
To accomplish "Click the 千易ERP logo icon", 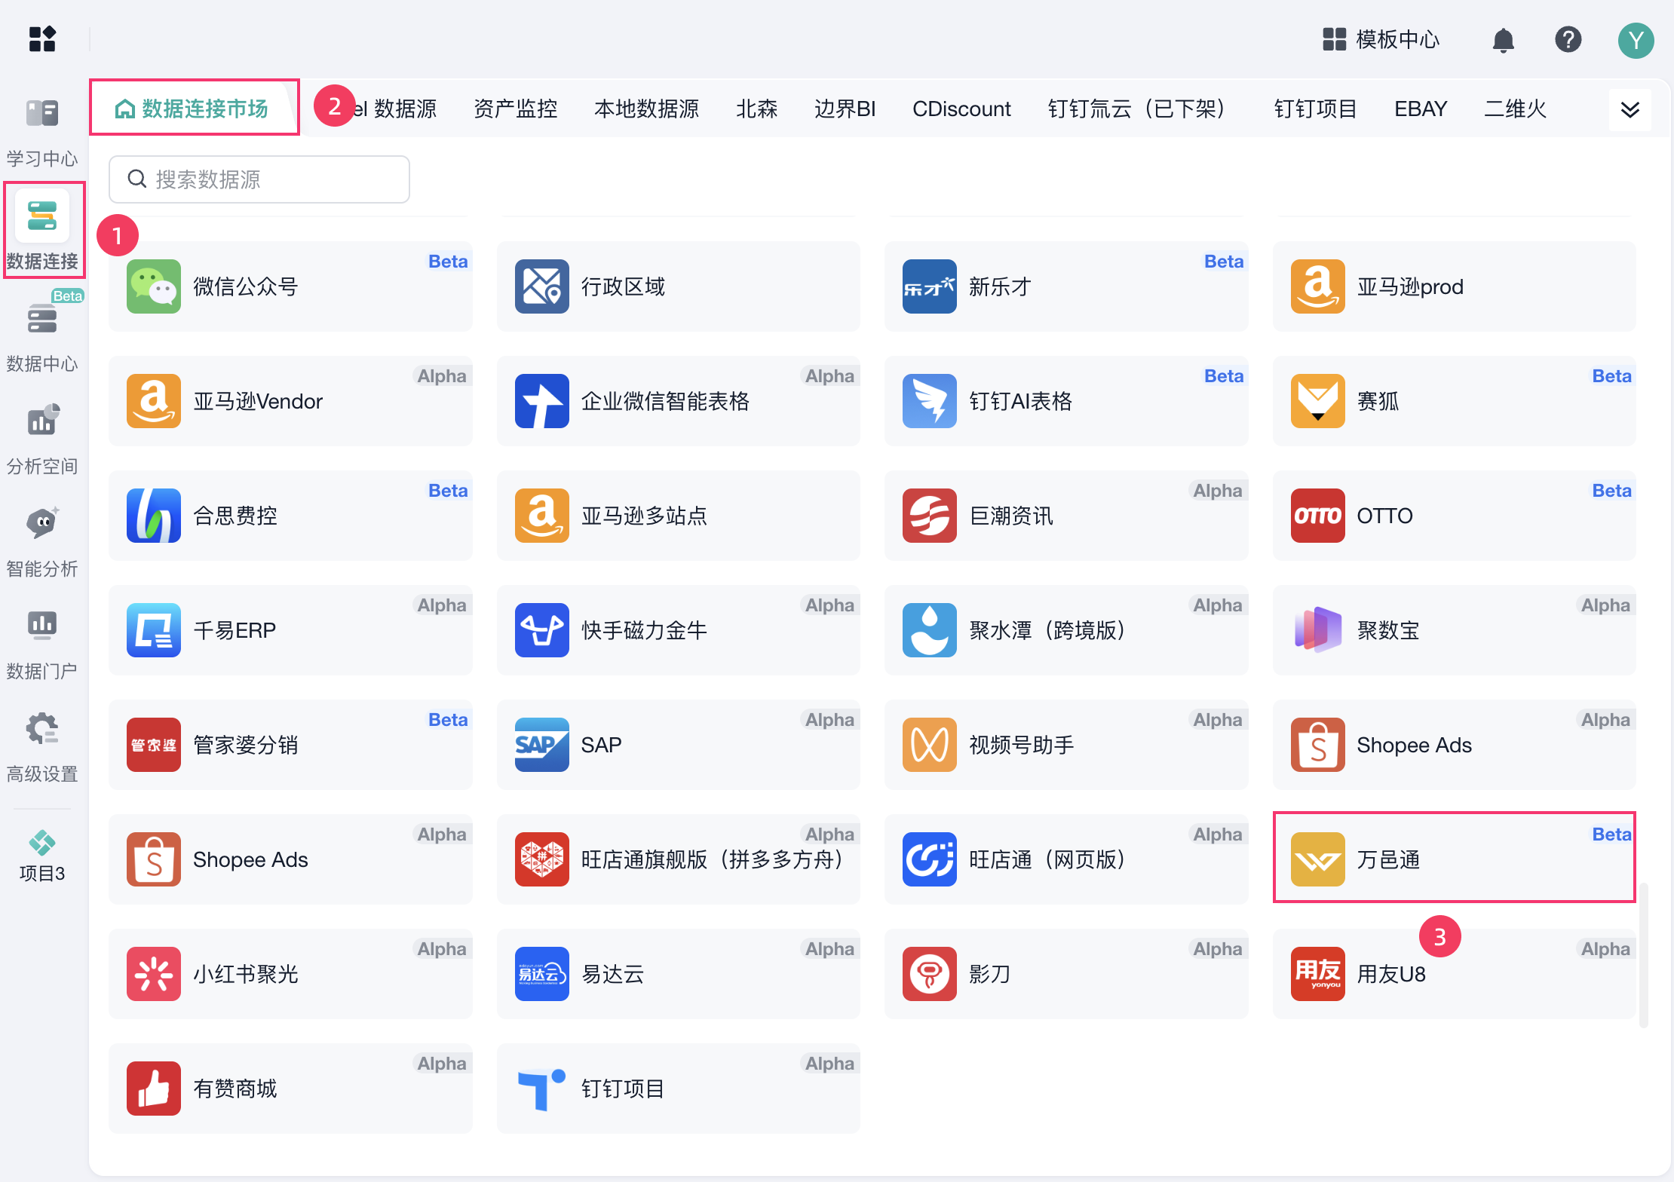I will coord(154,630).
